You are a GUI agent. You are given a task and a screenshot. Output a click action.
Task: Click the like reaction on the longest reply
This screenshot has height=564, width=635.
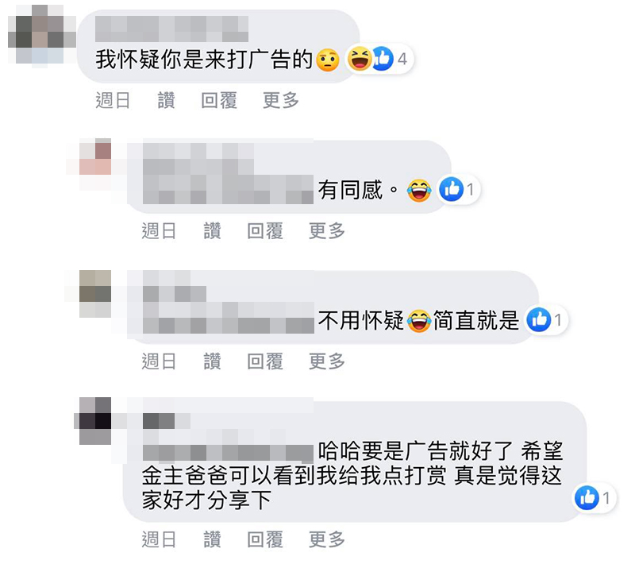pyautogui.click(x=587, y=497)
